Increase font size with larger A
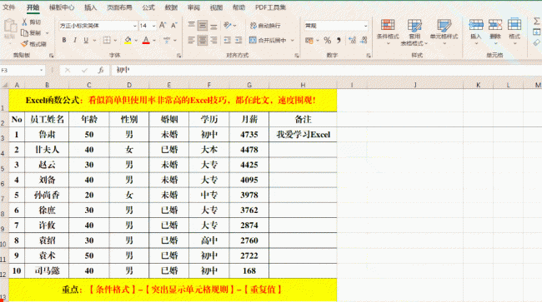This screenshot has width=542, height=302. 163,25
